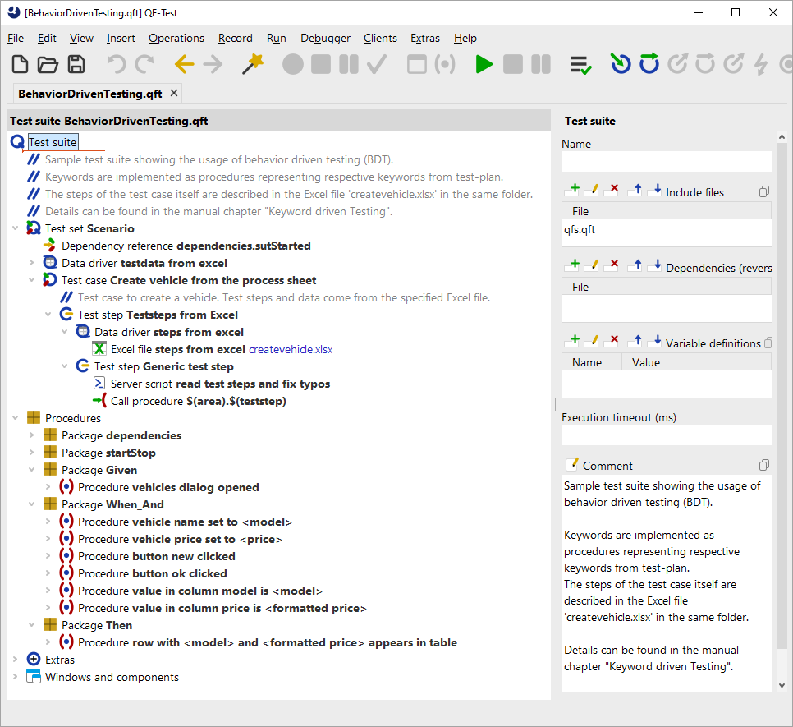Click the details panel vertical scrollbar

tap(781, 394)
